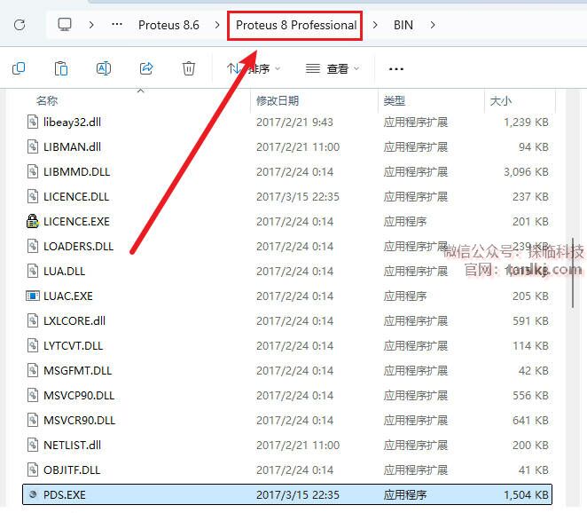Image resolution: width=587 pixels, height=513 pixels.
Task: Click the NETLIST.dll file icon
Action: (x=33, y=446)
